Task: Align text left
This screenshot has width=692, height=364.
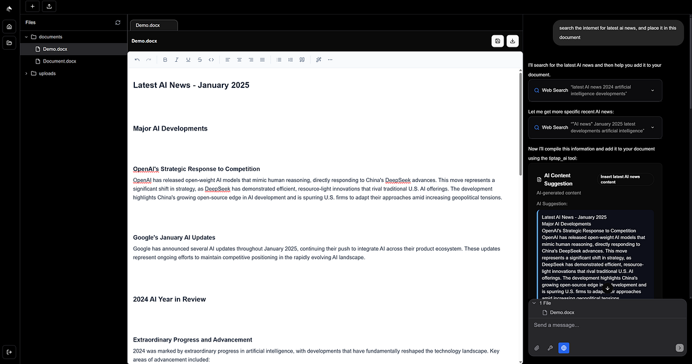Action: [x=228, y=60]
